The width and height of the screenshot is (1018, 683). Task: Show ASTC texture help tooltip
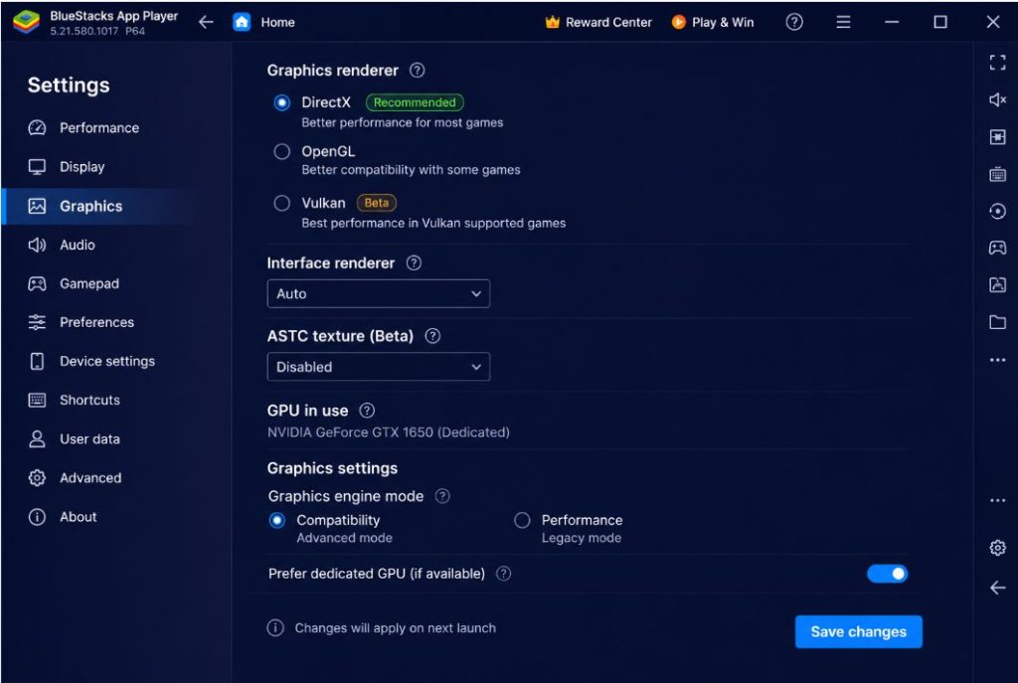(x=432, y=336)
